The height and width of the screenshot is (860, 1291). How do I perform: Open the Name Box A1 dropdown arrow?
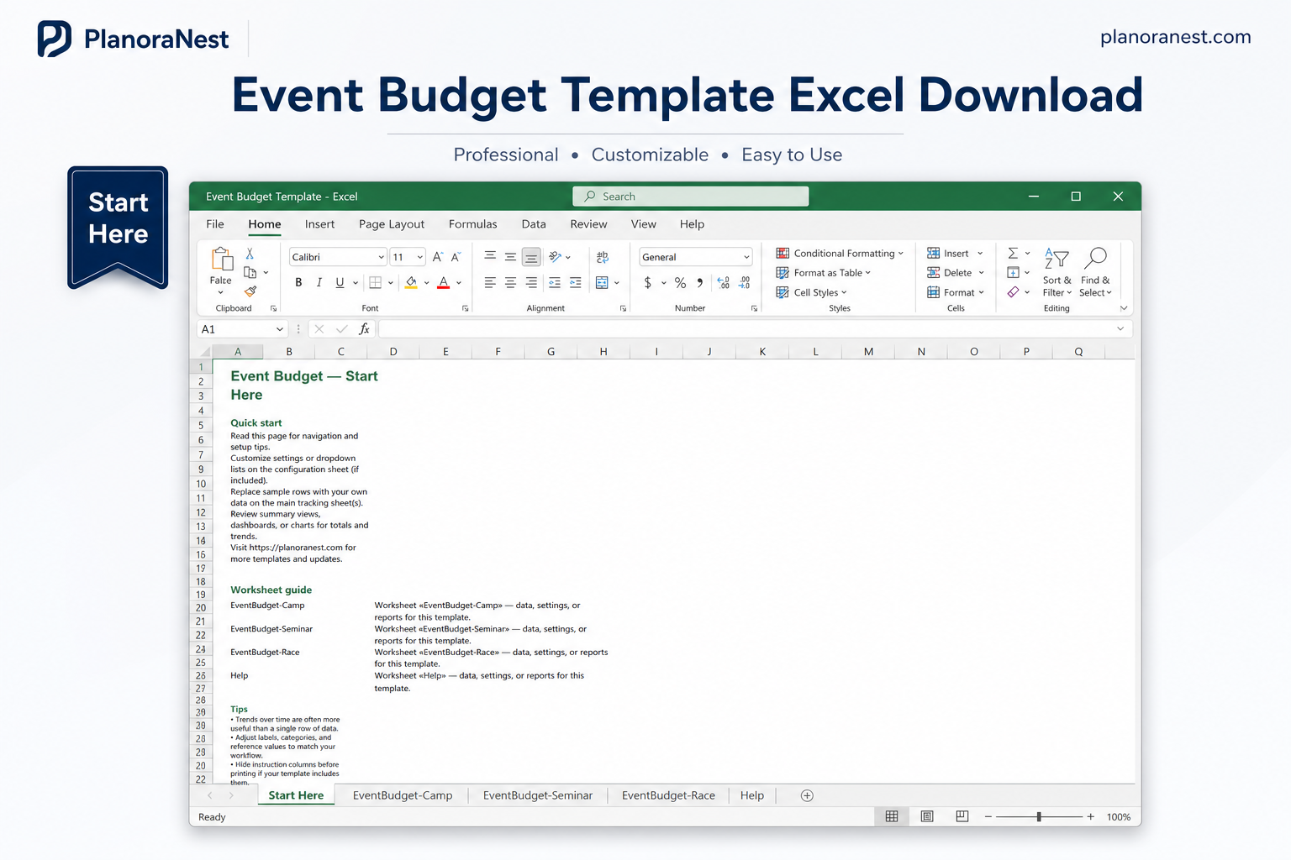click(280, 329)
